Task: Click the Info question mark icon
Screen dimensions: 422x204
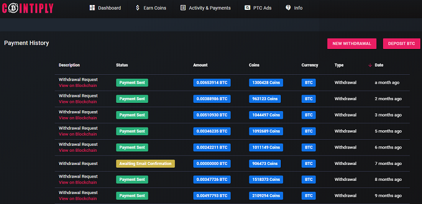Action: (288, 8)
